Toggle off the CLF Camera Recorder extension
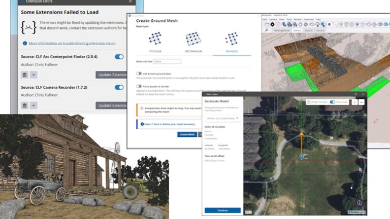Image resolution: width=390 pixels, height=219 pixels. point(119,87)
